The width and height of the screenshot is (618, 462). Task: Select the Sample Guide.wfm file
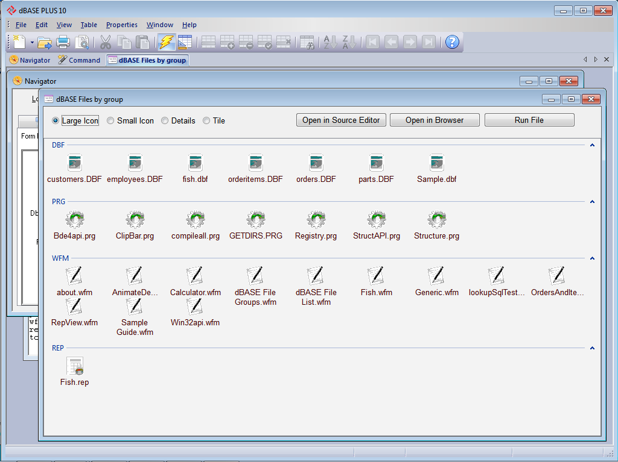135,317
